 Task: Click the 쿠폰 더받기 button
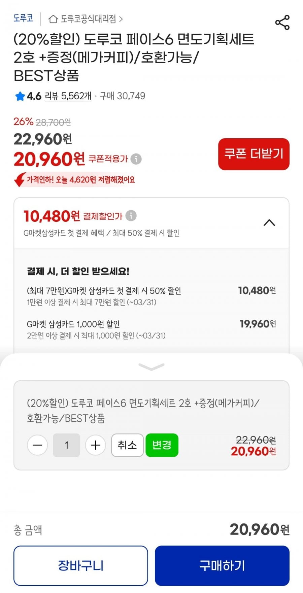tap(254, 154)
